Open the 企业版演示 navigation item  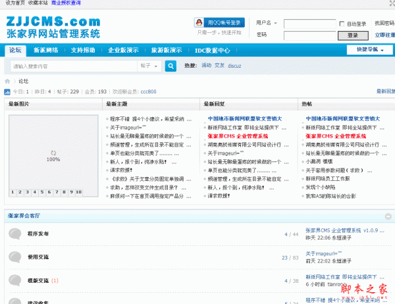click(123, 50)
